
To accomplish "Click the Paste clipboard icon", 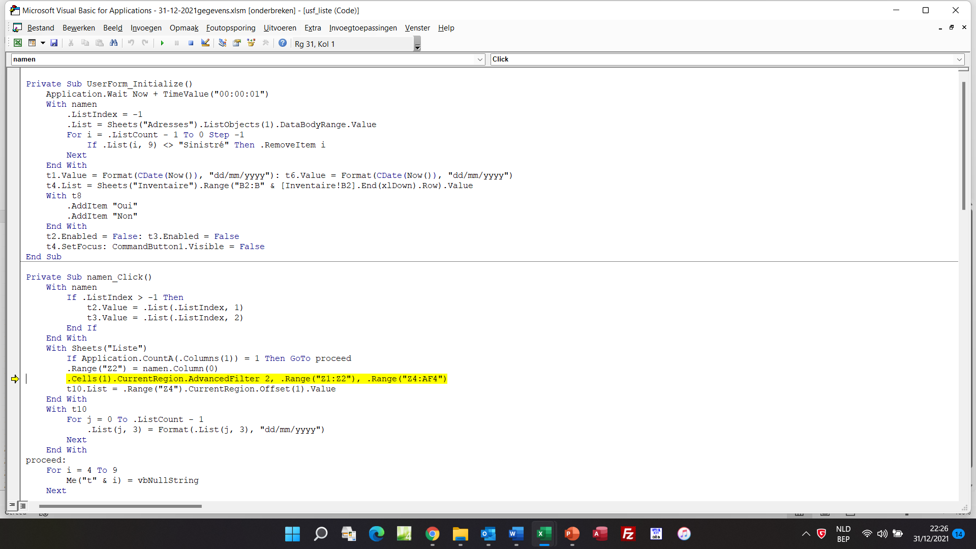I will (100, 43).
